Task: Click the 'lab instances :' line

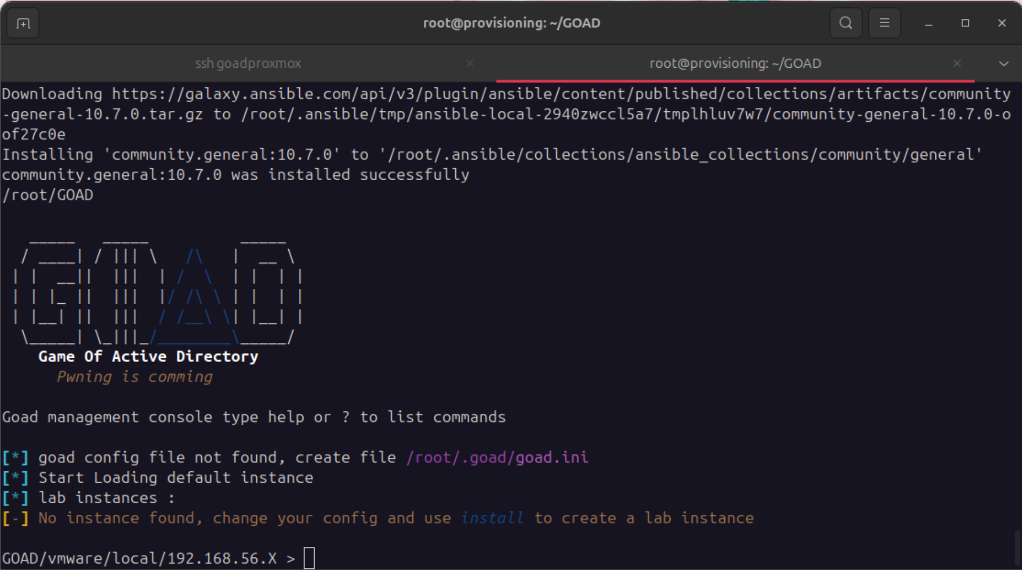Action: pos(107,498)
